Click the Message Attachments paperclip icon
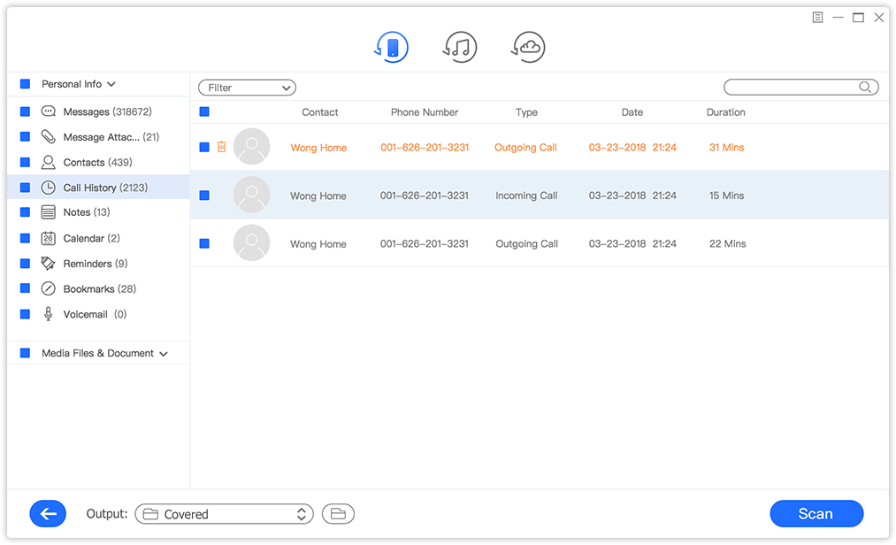This screenshot has height=545, width=896. coord(49,136)
